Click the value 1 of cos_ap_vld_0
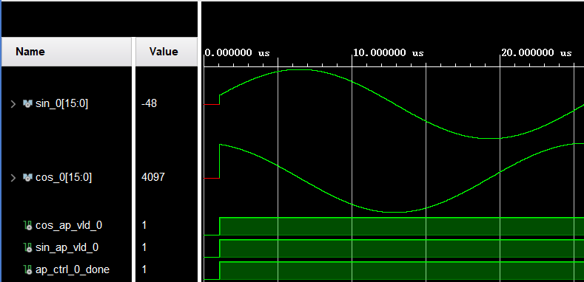Viewport: 584px width, 282px height. (x=144, y=225)
